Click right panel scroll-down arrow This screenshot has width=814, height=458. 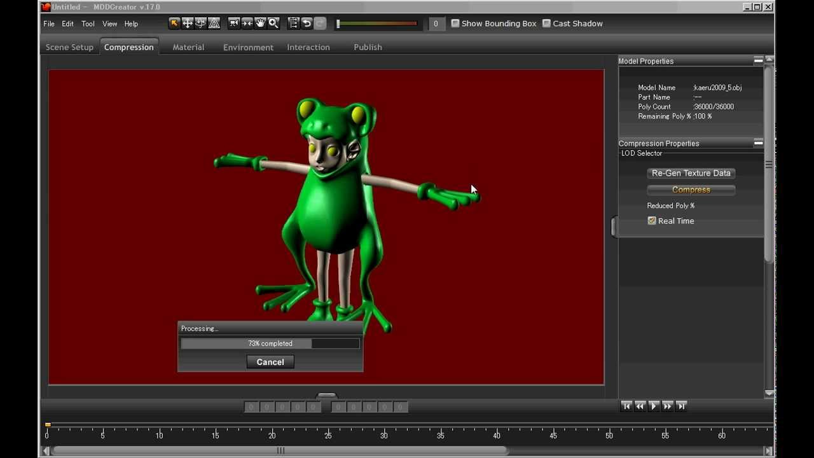point(769,394)
